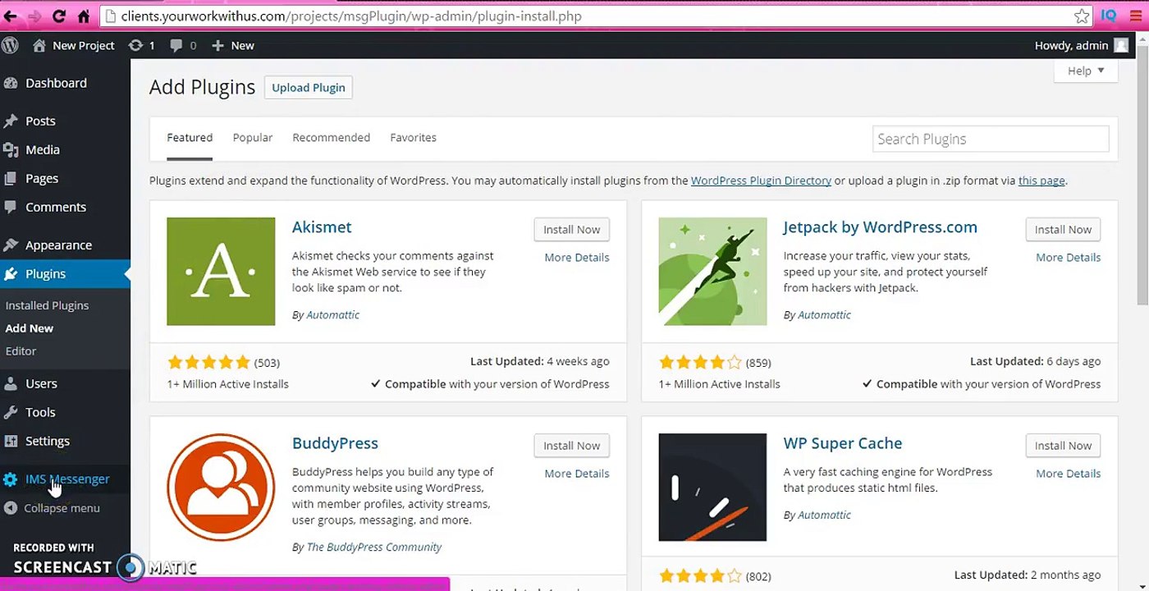Open the IQ browser extension icon

tap(1109, 16)
